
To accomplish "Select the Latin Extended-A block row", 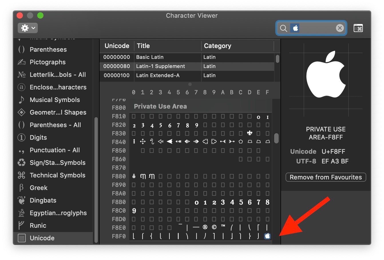I will [187, 75].
